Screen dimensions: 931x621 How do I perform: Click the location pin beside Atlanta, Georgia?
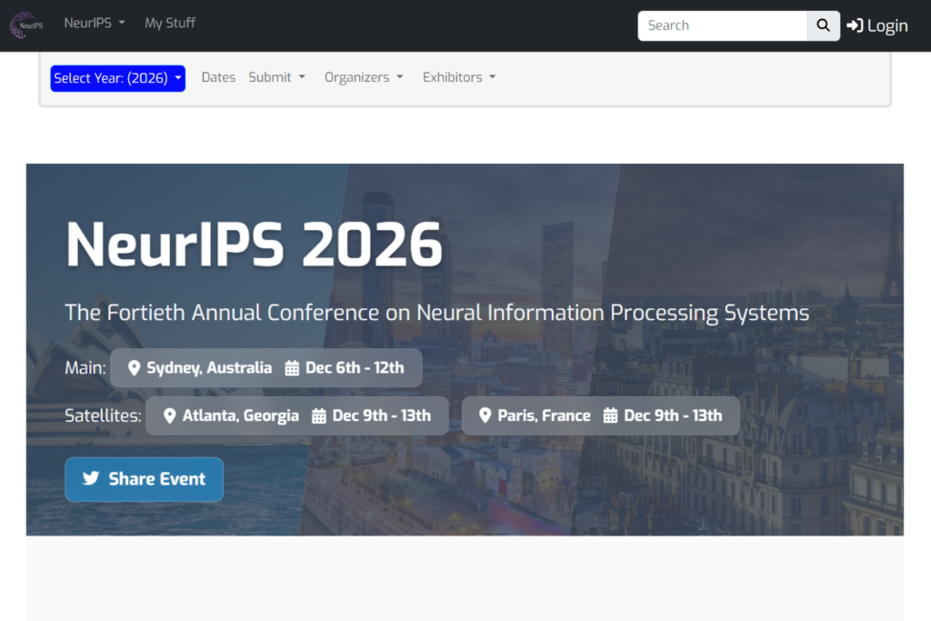coord(170,416)
